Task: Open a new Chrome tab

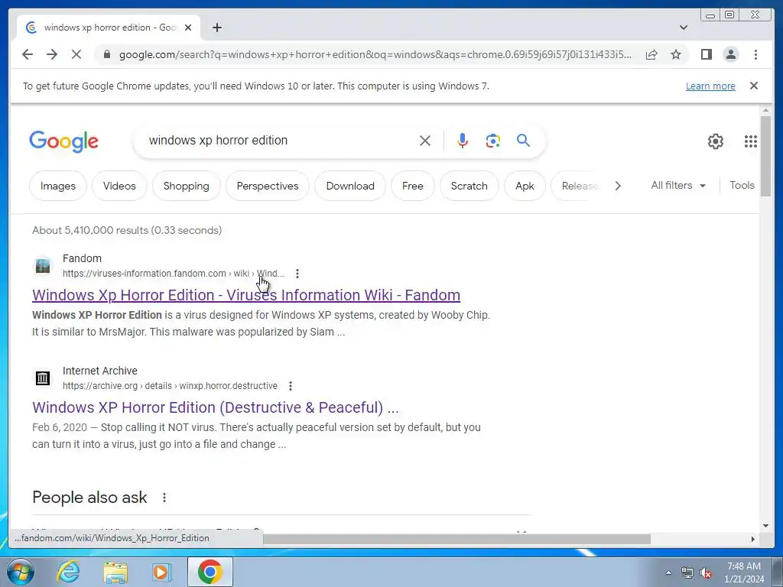Action: coord(216,28)
